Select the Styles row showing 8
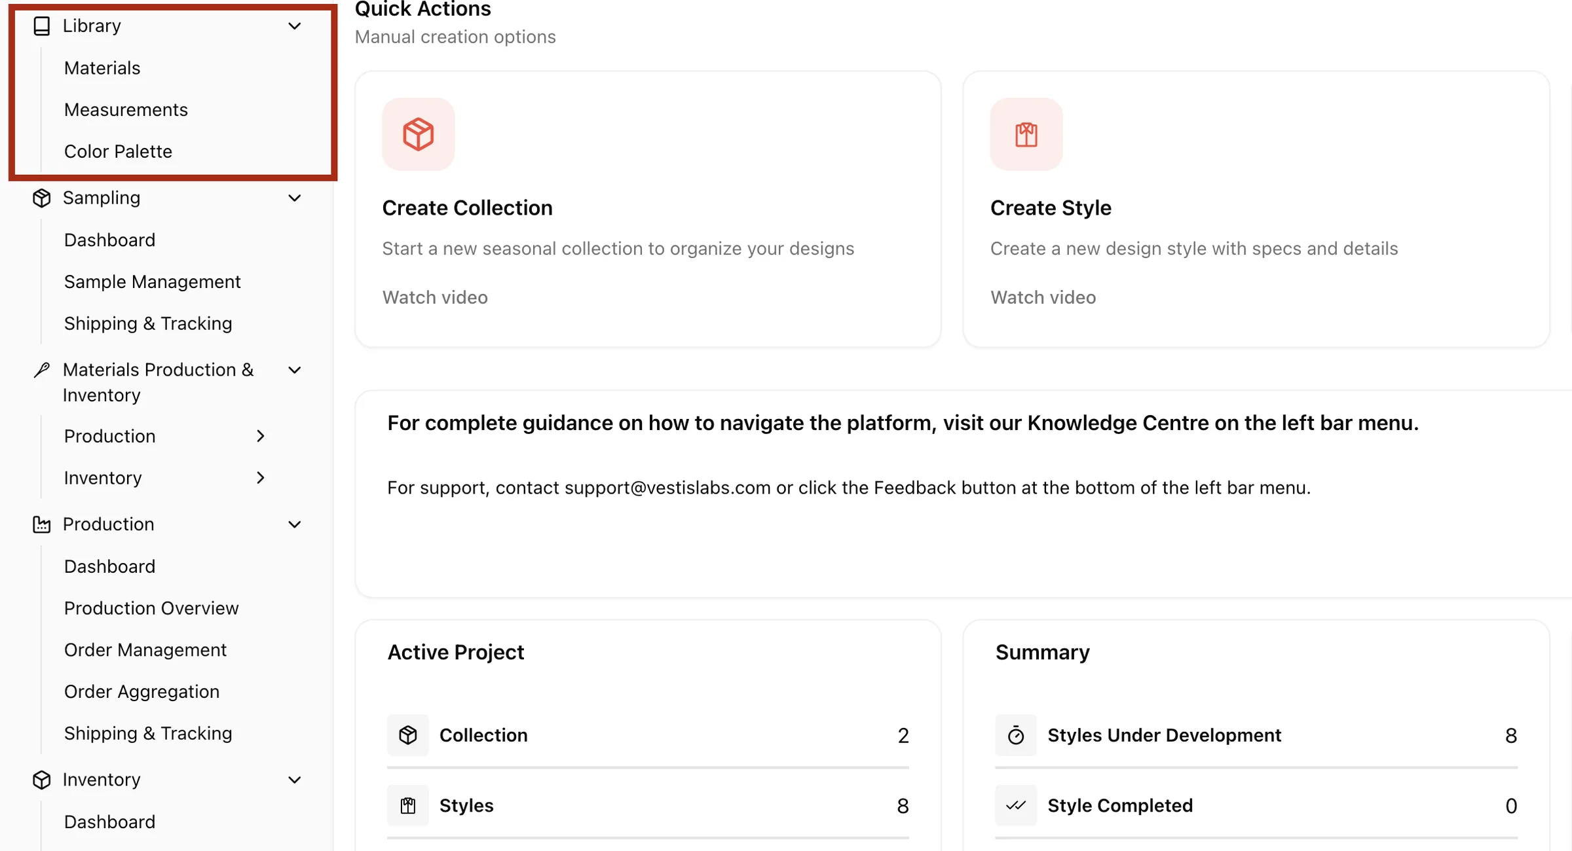1572x851 pixels. pos(648,805)
